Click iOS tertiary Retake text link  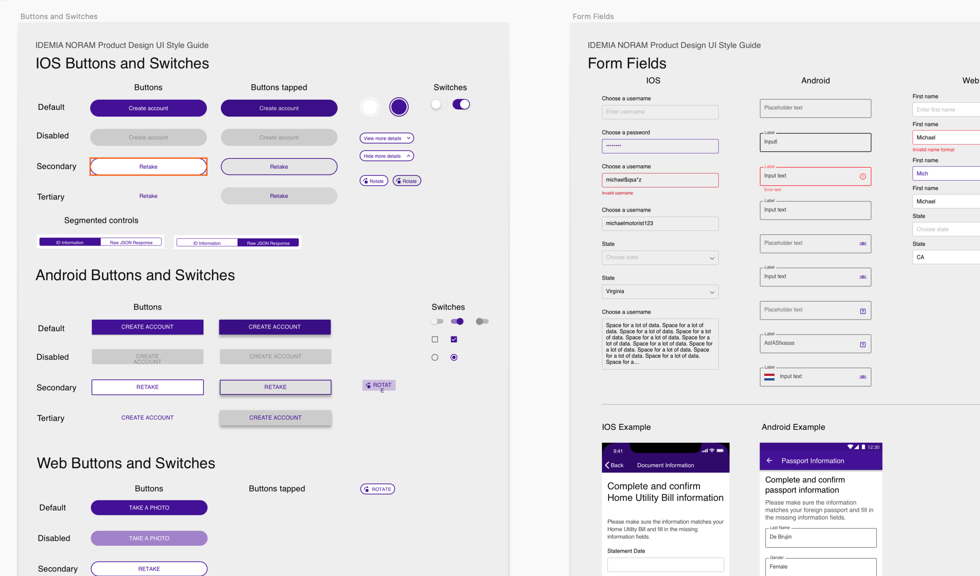click(148, 196)
